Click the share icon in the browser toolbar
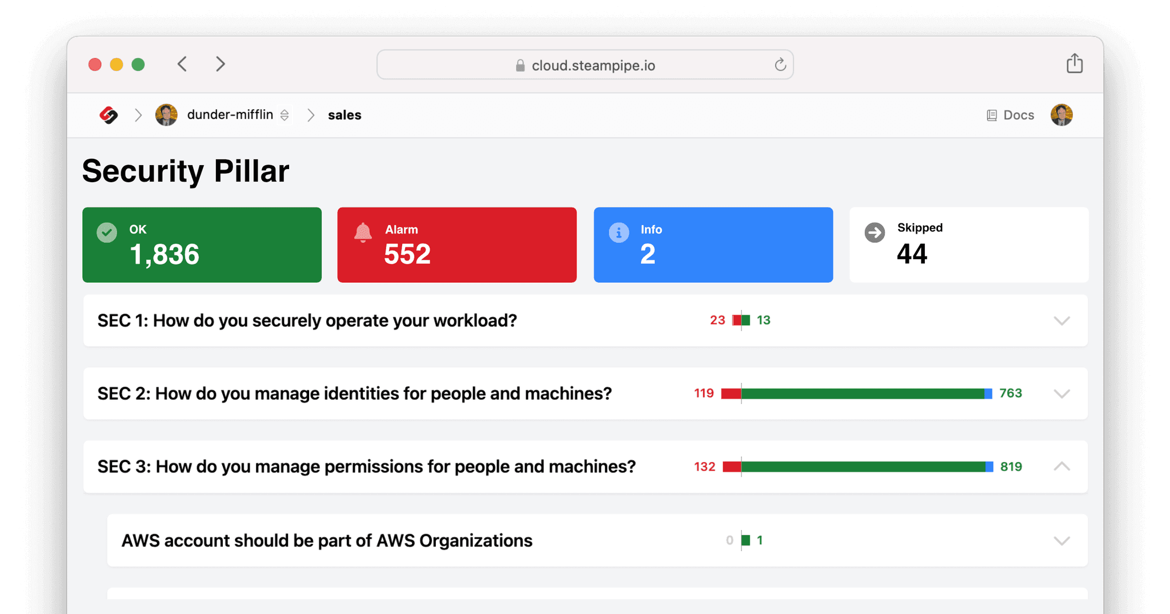1170x614 pixels. [x=1075, y=63]
